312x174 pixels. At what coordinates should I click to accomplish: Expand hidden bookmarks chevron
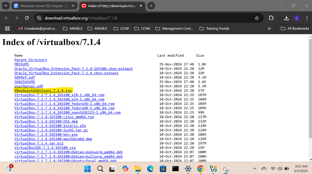coord(269,29)
